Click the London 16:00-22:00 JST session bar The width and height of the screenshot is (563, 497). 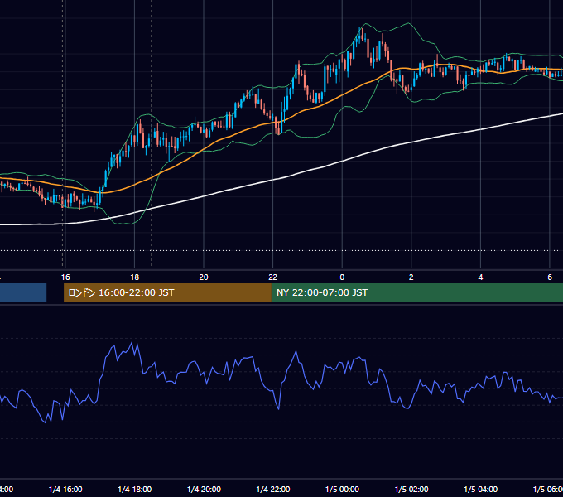(167, 292)
